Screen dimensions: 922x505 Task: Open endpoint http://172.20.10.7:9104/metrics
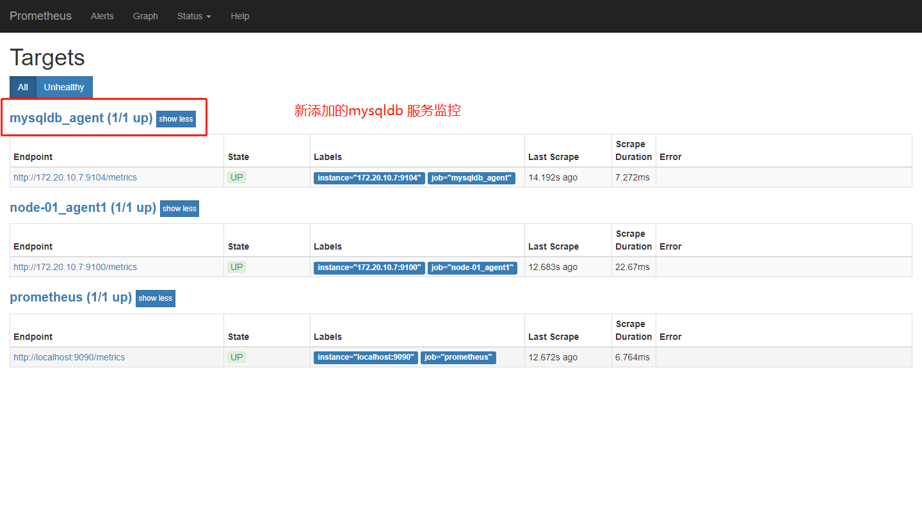click(x=75, y=177)
